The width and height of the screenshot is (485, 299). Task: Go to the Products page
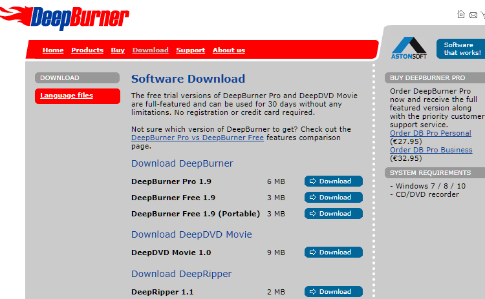point(87,50)
